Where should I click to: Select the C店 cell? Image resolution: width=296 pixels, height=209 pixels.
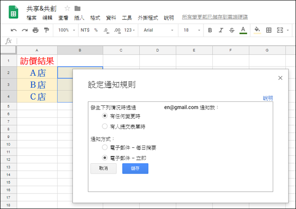point(37,97)
